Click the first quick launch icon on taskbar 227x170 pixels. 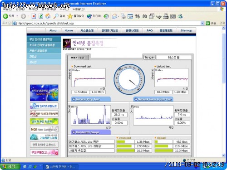tap(25, 167)
